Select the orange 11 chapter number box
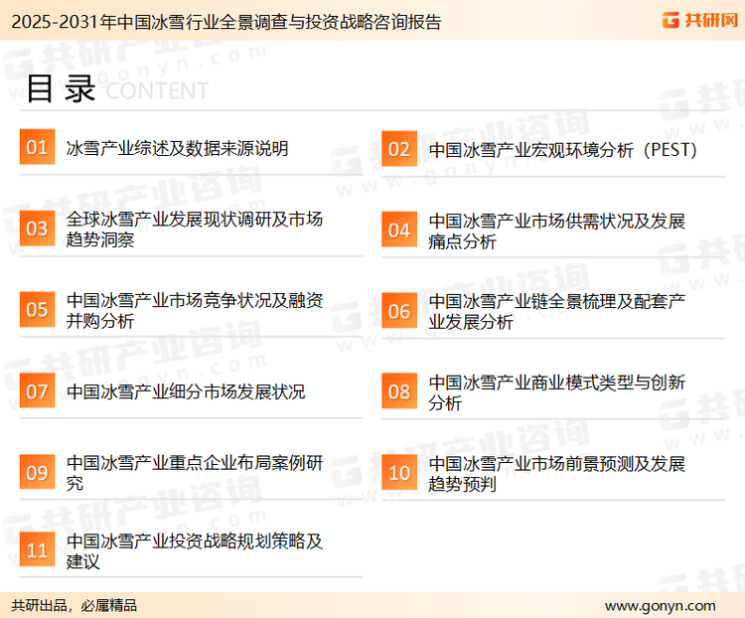The width and height of the screenshot is (745, 618). click(37, 549)
